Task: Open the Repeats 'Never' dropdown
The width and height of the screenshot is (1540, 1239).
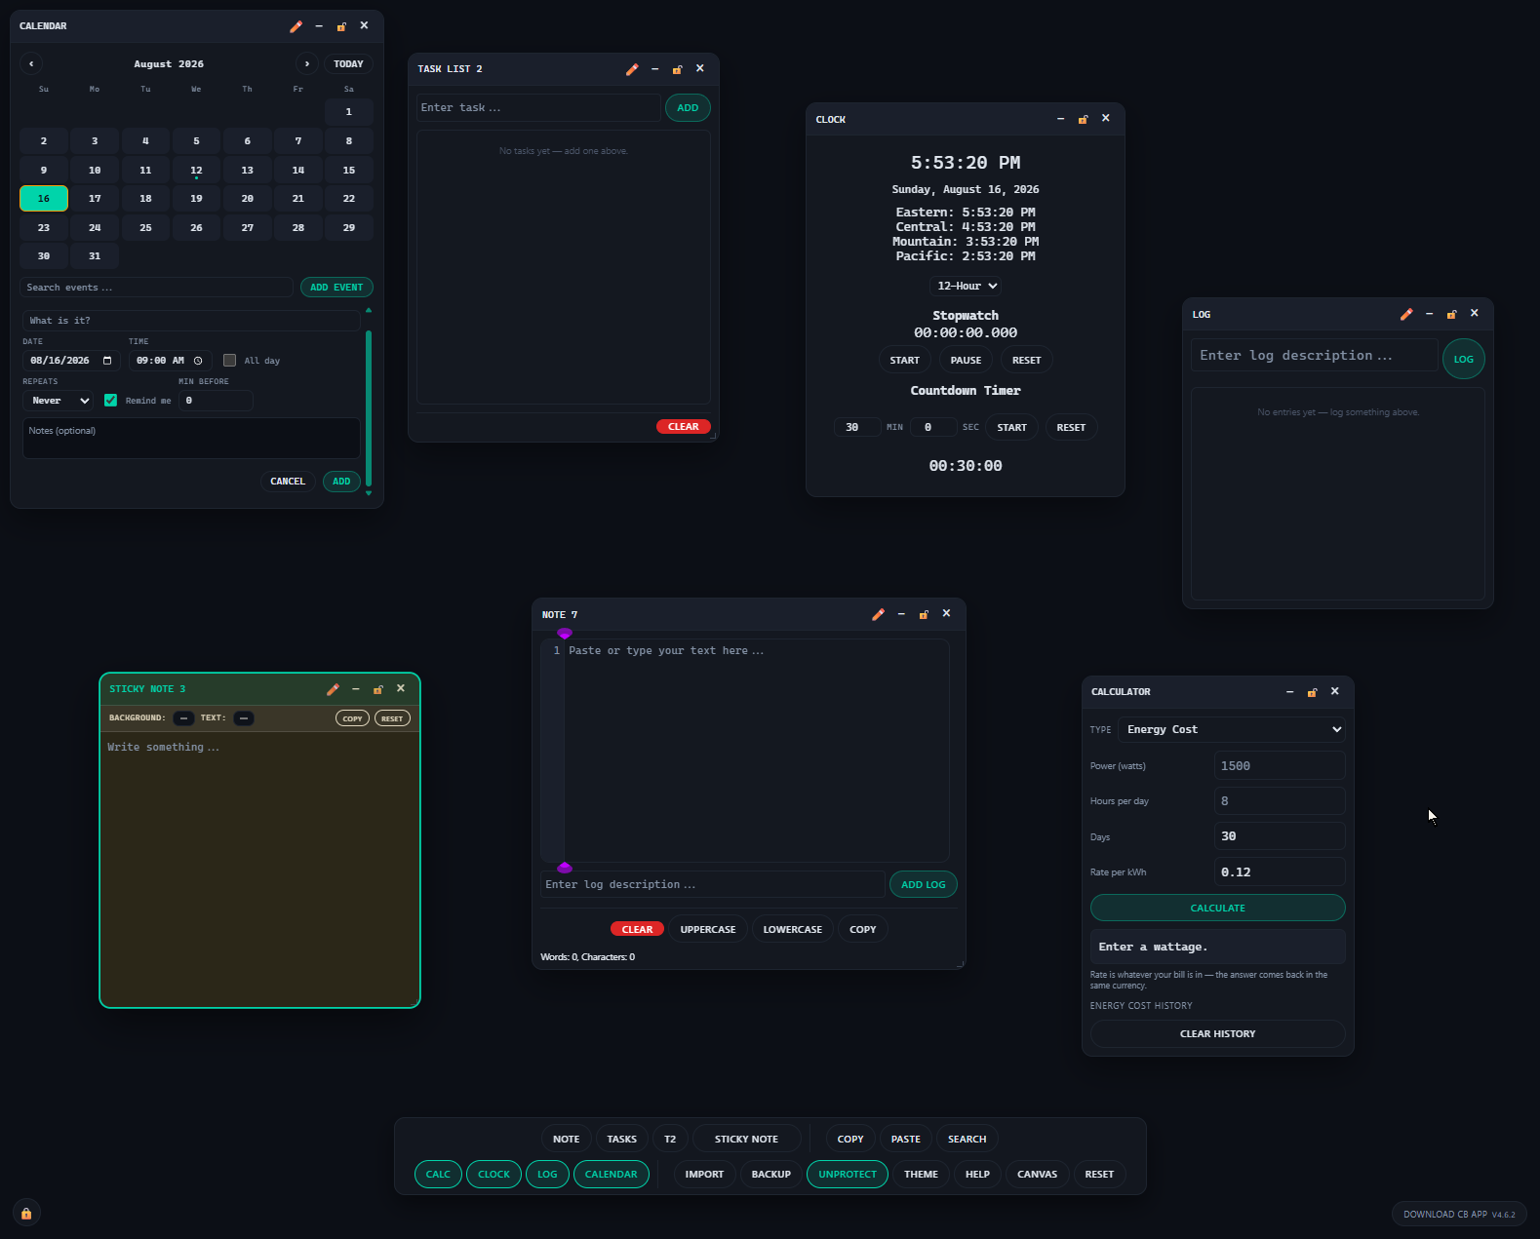Action: 59,401
